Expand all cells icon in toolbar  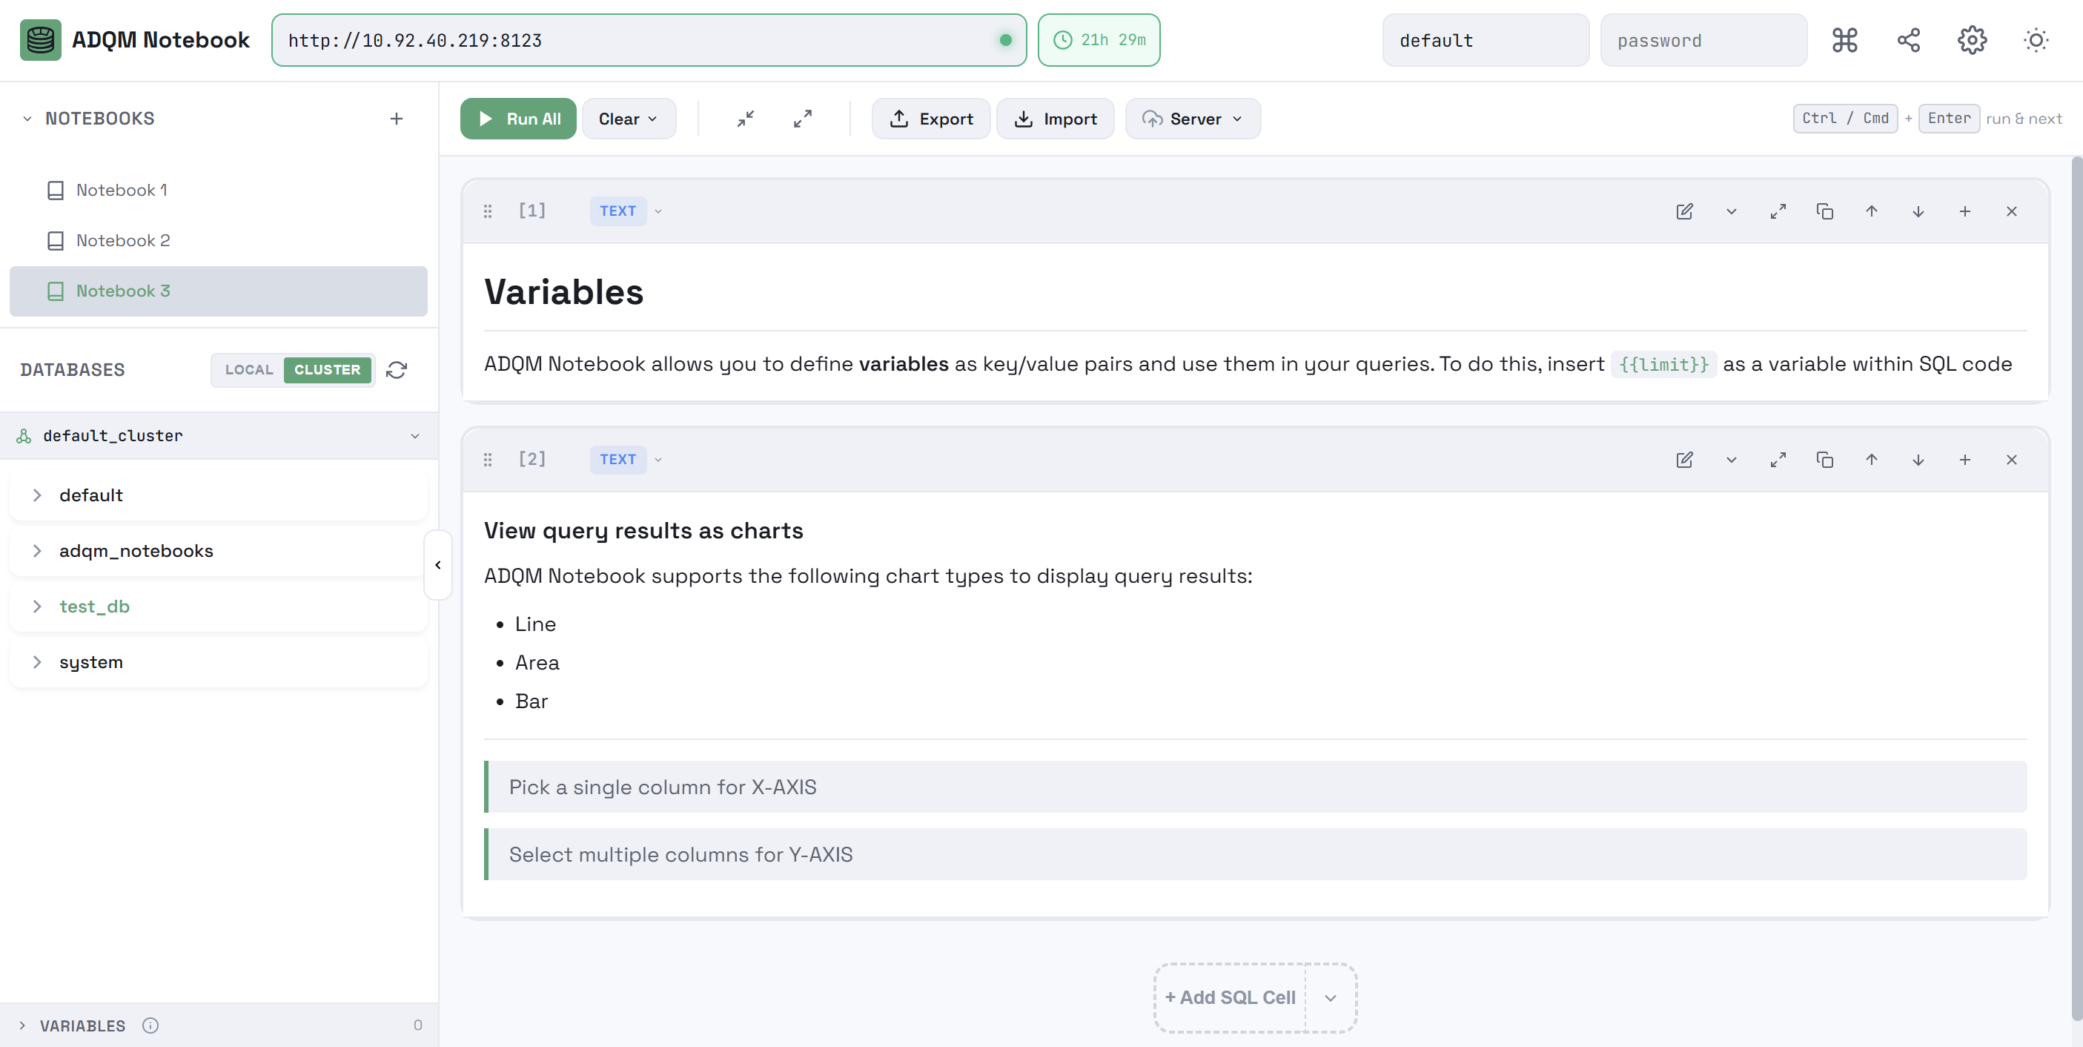tap(802, 119)
